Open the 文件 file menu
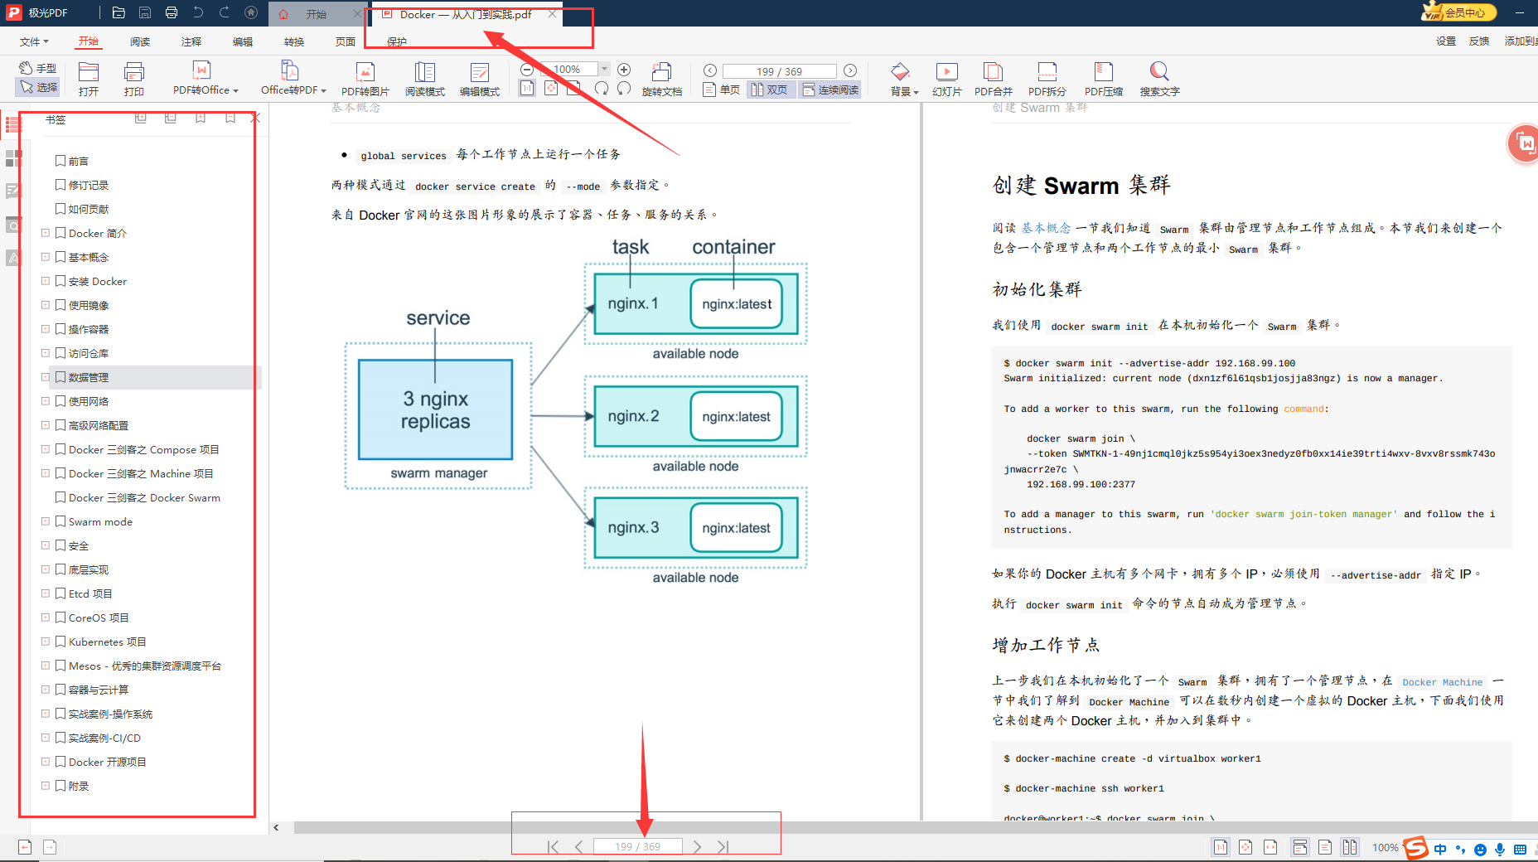Screen dimensions: 1538x862 click(34, 41)
